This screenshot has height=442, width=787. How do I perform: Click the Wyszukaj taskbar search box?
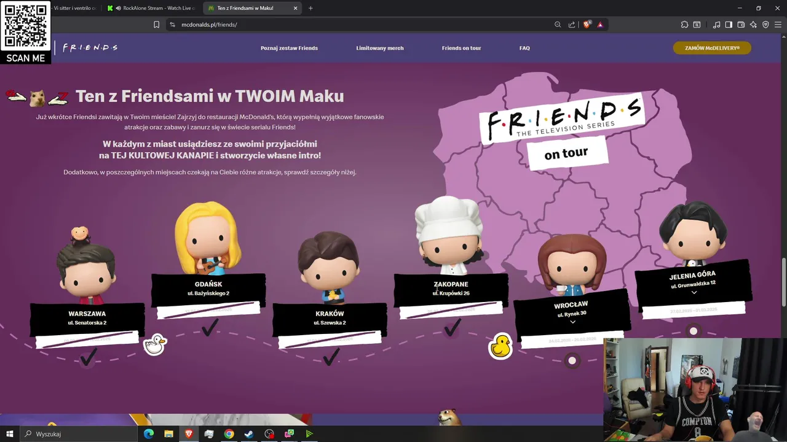[80, 434]
